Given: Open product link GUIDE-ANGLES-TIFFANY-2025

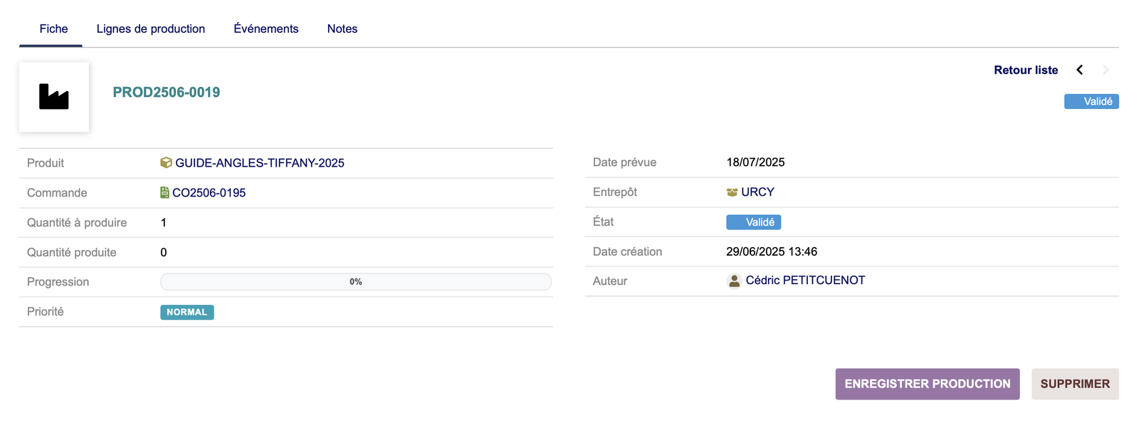Looking at the screenshot, I should pos(260,163).
